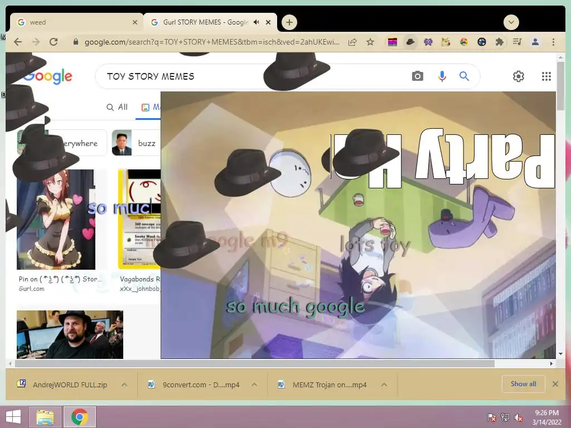Open the colorful swirl extension icon
Image resolution: width=571 pixels, height=428 pixels.
pos(463,42)
